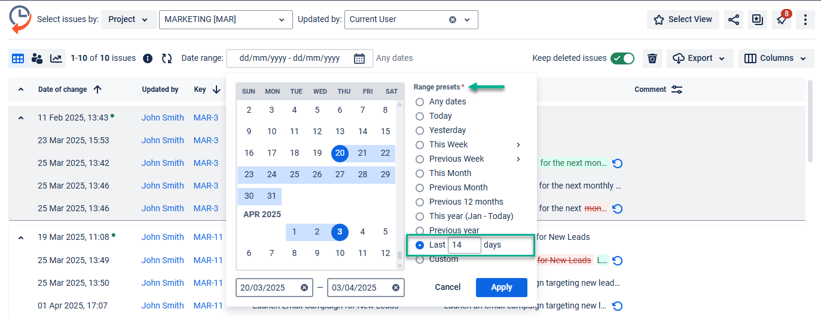Open the chart view icon
Screen dimensions: 821x318
pyautogui.click(x=56, y=58)
